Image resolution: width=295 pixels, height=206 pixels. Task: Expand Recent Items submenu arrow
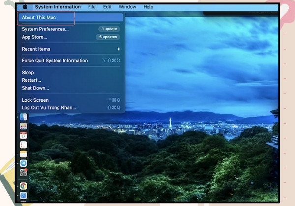(x=118, y=49)
